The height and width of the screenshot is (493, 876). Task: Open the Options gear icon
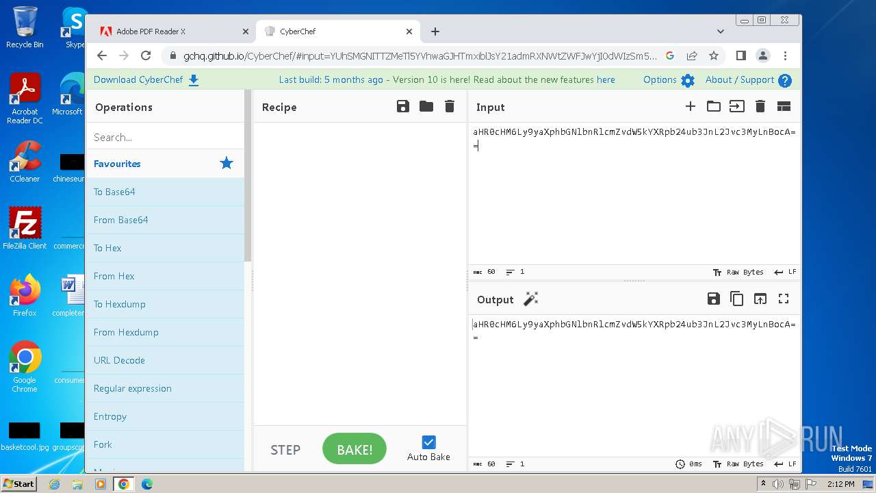[688, 80]
